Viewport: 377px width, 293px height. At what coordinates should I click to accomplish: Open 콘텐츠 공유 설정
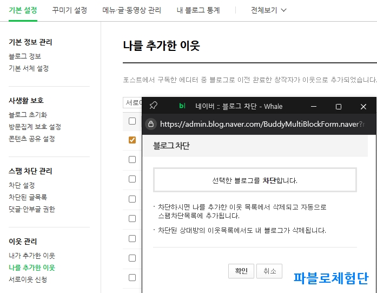pos(32,139)
